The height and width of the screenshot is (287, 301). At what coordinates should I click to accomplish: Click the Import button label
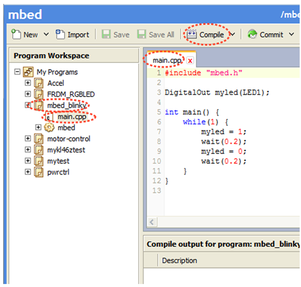point(78,35)
